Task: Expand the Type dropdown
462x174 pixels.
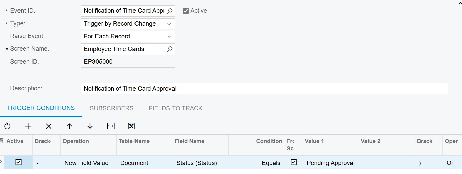Action: pos(169,24)
